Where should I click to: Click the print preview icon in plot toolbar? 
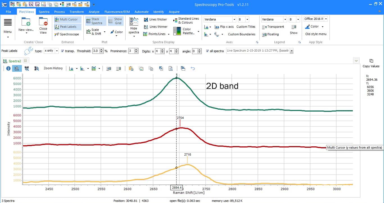(171, 68)
